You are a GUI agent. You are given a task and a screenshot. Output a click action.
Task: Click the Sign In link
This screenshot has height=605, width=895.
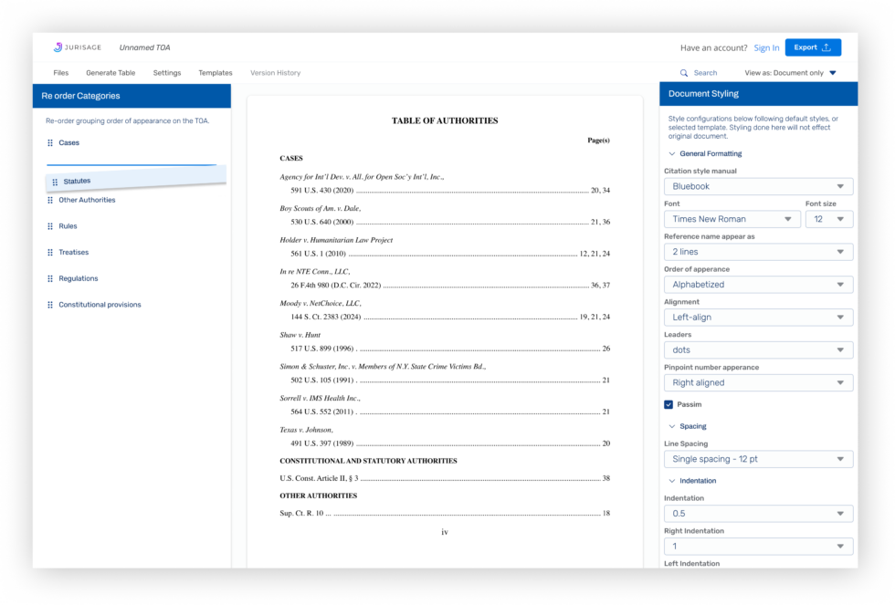766,47
